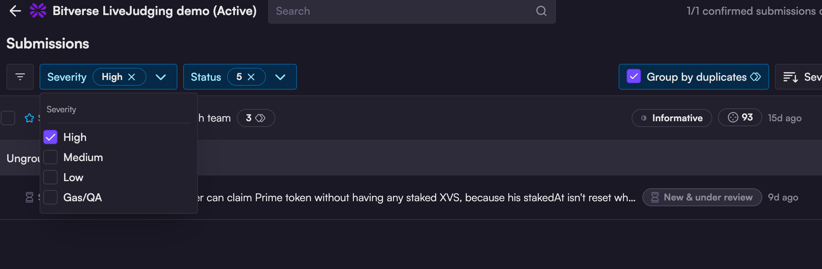
Task: Expand the Status dropdown chevron
Action: point(280,77)
